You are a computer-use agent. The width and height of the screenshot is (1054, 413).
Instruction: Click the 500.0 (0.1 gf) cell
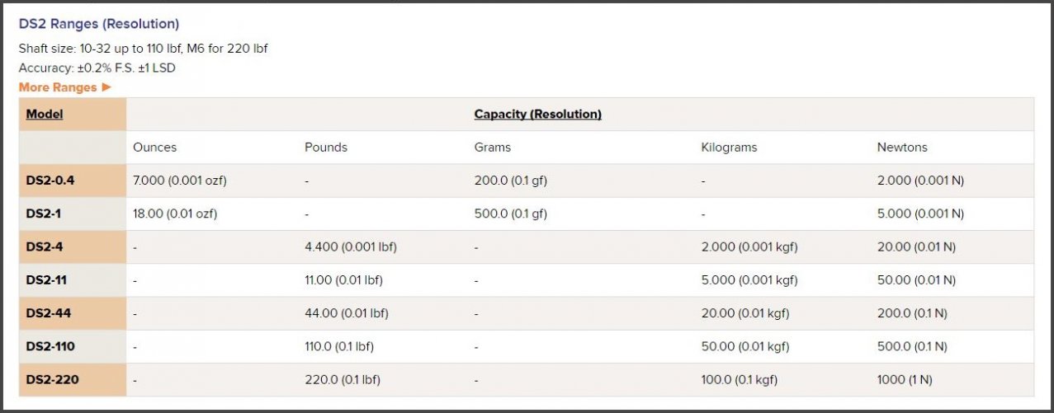tap(510, 214)
